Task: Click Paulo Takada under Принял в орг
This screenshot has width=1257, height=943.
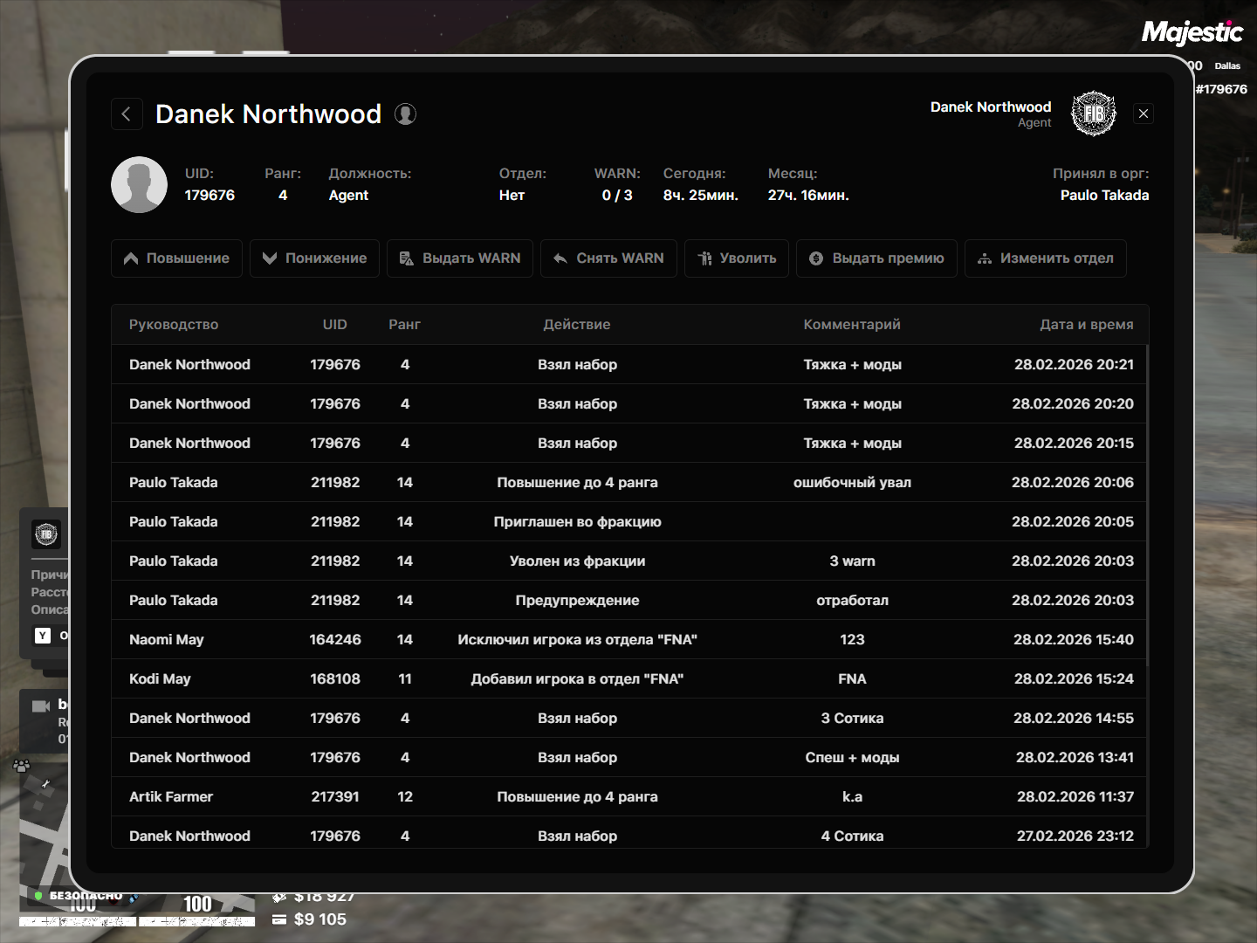Action: (x=1104, y=196)
